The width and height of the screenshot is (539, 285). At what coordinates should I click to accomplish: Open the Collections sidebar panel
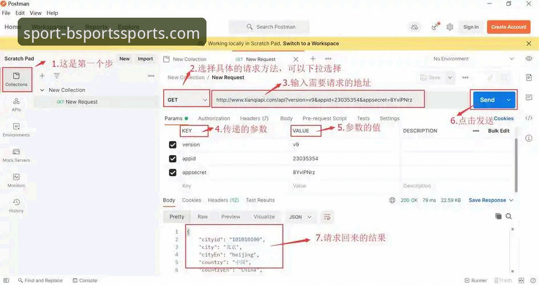click(x=16, y=79)
